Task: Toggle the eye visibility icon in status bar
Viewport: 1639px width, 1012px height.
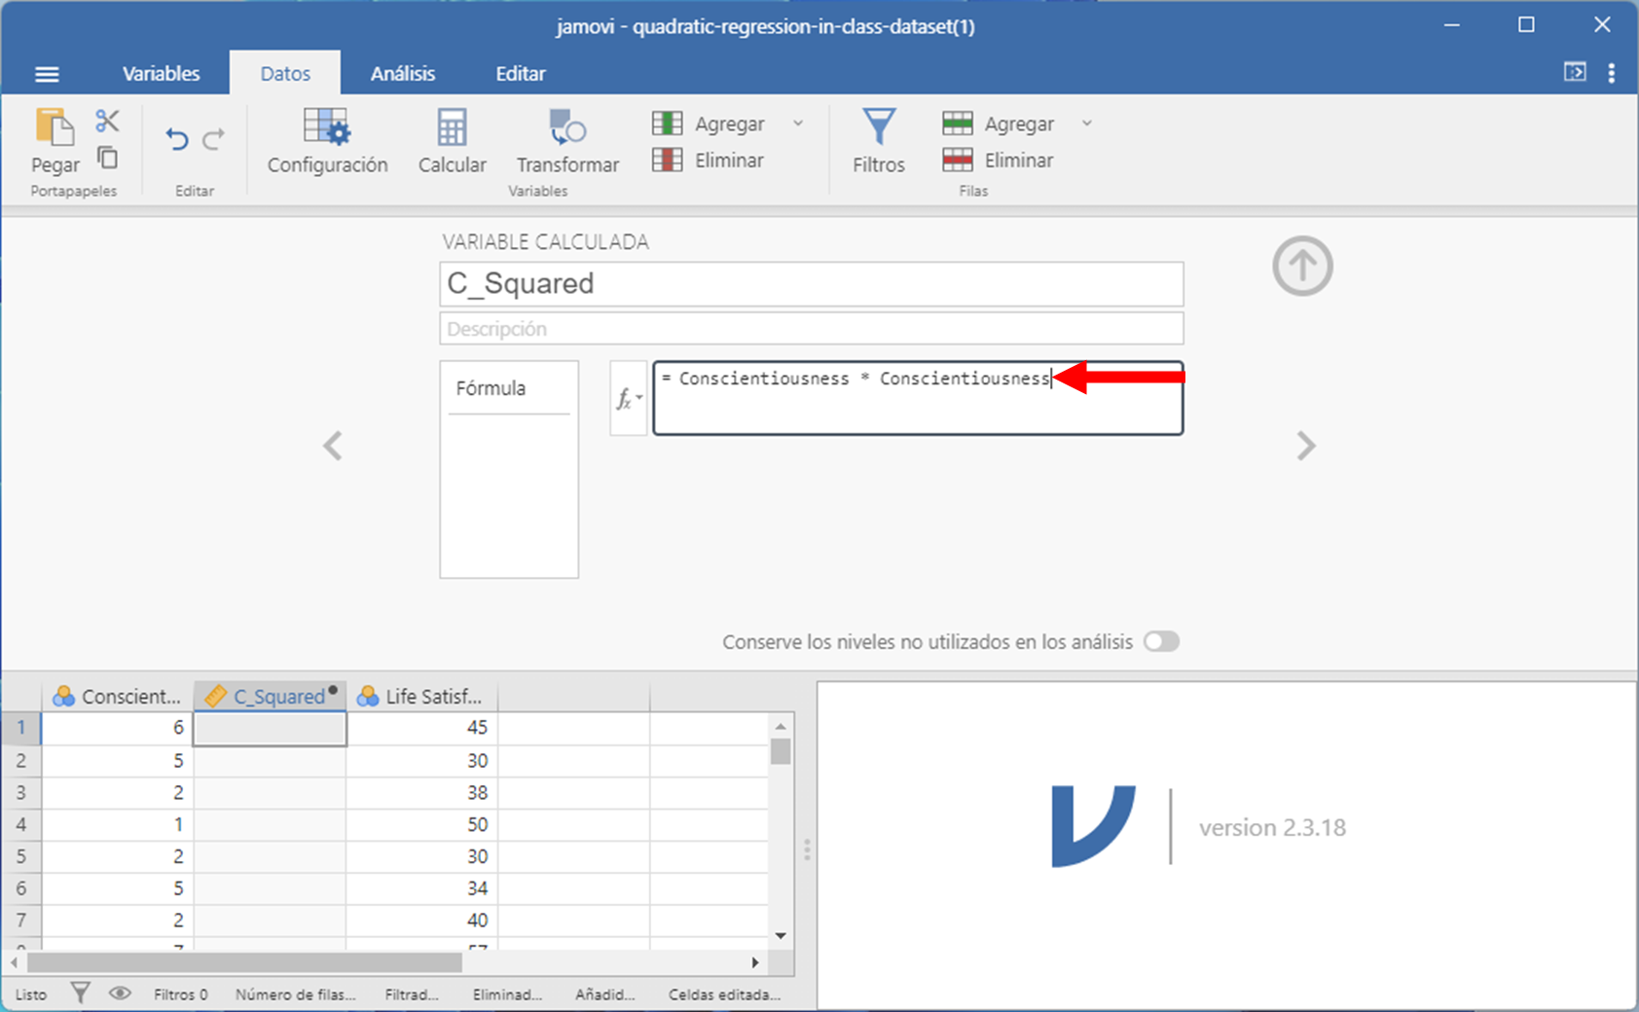Action: click(x=120, y=994)
